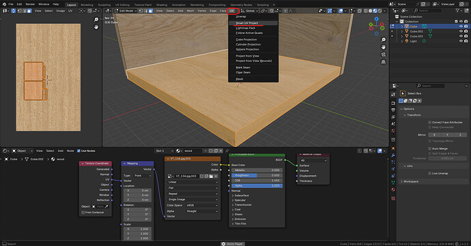Switch to the UV Editing workspace tab
471x246 pixels.
click(122, 5)
